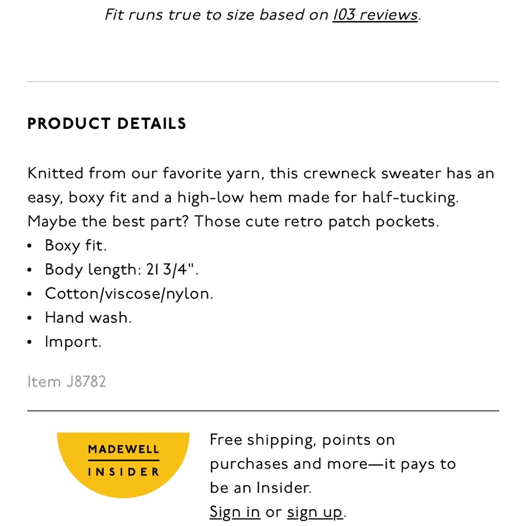Click the divider line above PRODUCT DETAILS
Screen dimensions: 526x526
(x=263, y=80)
